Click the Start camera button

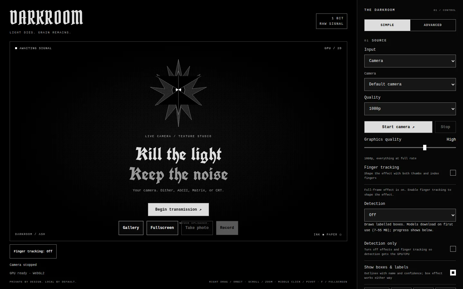398,127
